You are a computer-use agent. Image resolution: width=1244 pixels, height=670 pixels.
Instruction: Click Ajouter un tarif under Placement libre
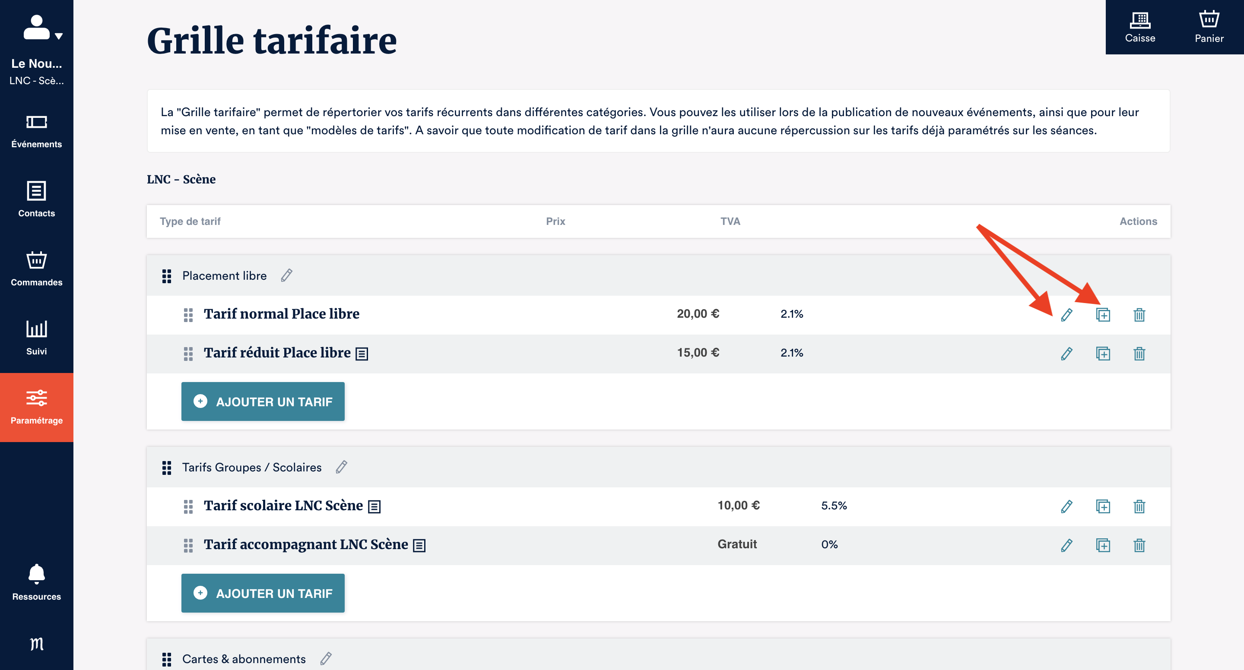click(263, 401)
